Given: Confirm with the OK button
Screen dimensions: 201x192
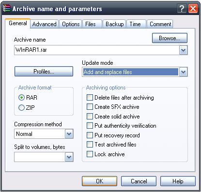Looking at the screenshot, I should click(99, 181).
